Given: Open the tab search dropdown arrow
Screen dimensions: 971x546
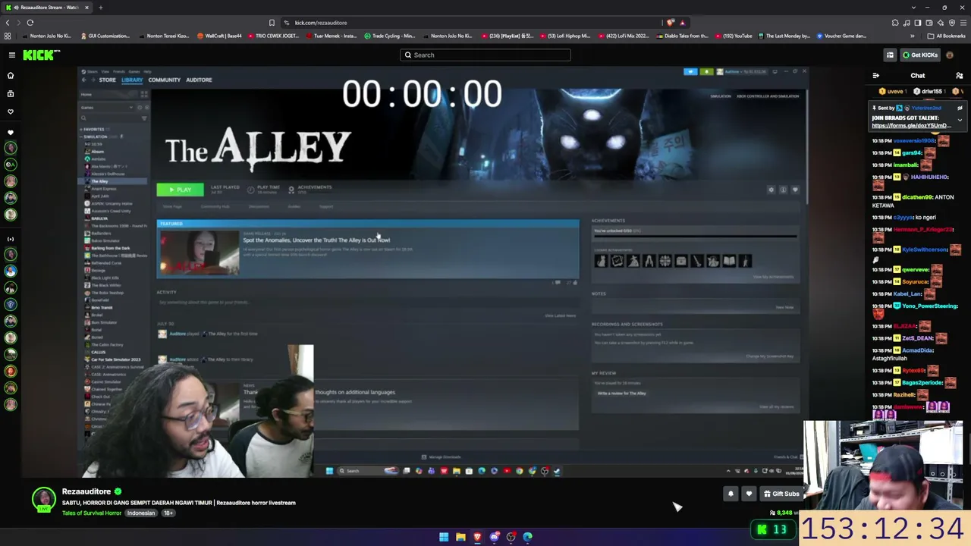Looking at the screenshot, I should point(914,8).
